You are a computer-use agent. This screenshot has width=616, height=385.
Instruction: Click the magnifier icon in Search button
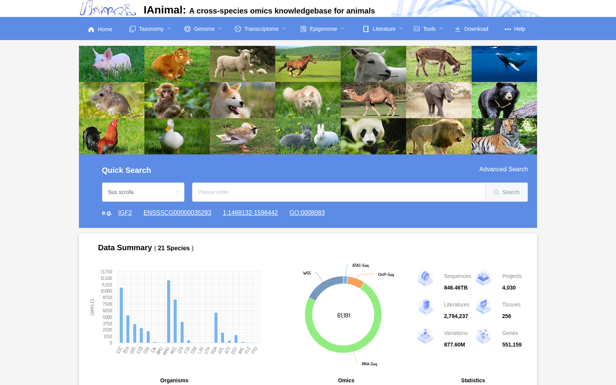pyautogui.click(x=496, y=192)
